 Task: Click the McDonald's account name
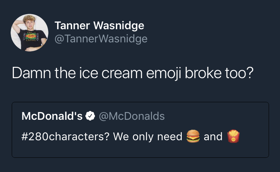tap(52, 116)
